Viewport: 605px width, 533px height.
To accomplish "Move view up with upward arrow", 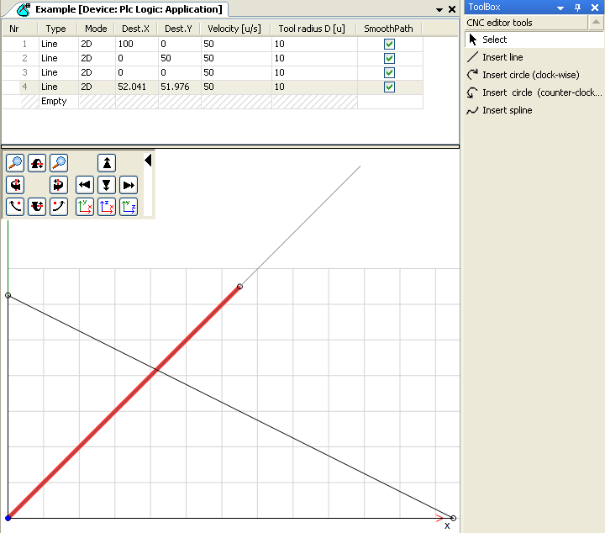I will [x=107, y=163].
